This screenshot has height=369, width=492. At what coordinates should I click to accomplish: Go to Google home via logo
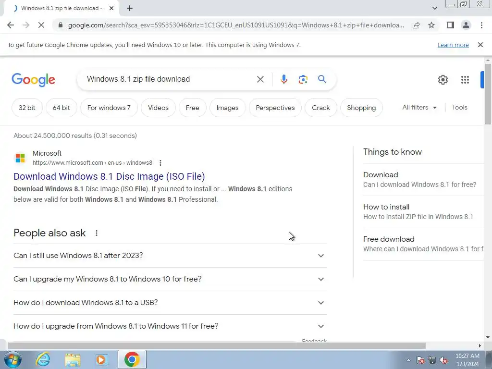33,80
